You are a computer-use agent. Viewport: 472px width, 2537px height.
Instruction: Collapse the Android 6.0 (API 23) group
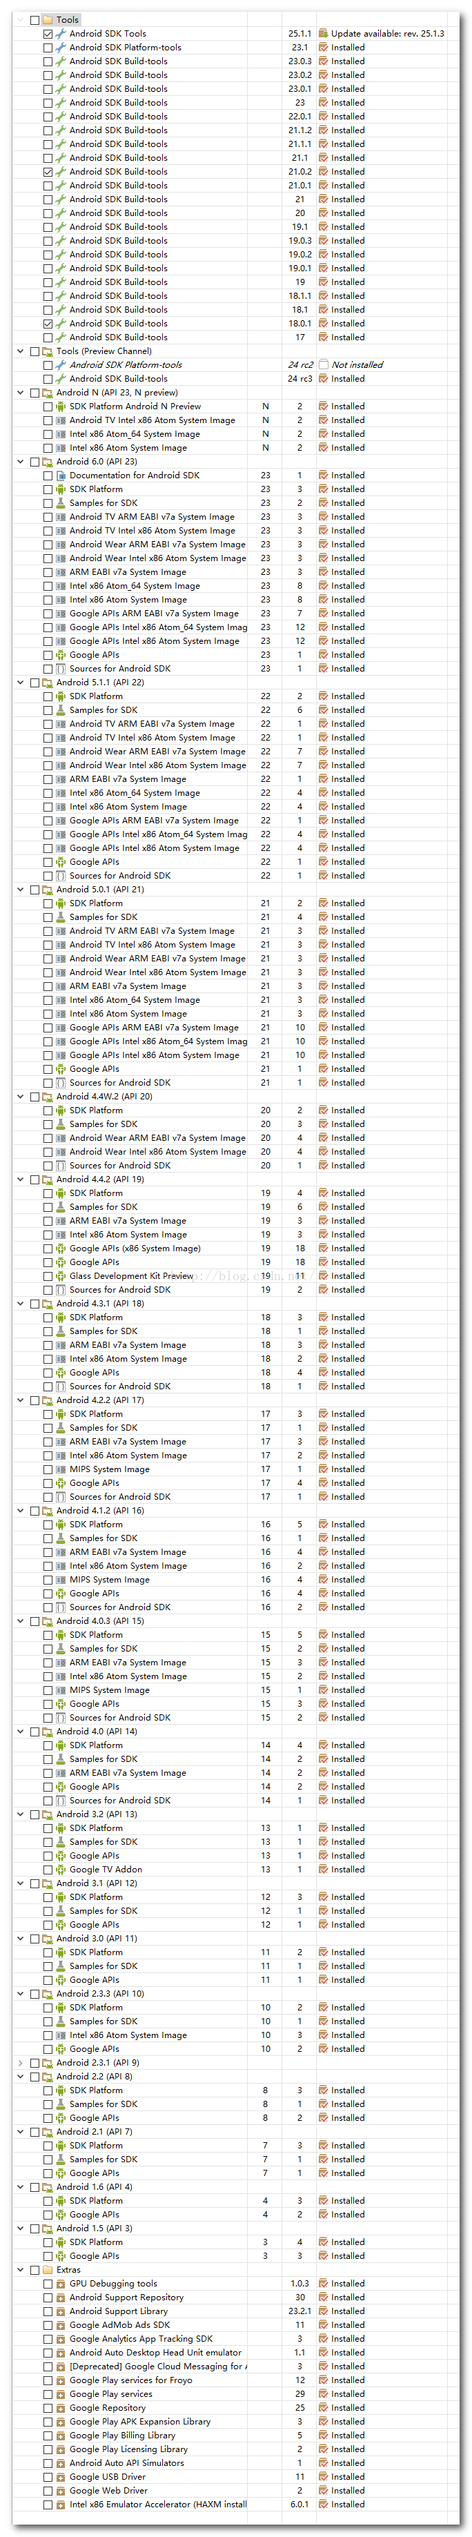point(21,461)
